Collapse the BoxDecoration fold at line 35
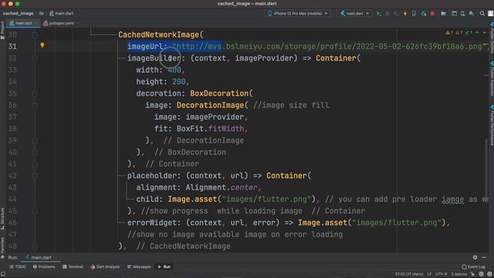The width and height of the screenshot is (494, 278). pyautogui.click(x=35, y=93)
